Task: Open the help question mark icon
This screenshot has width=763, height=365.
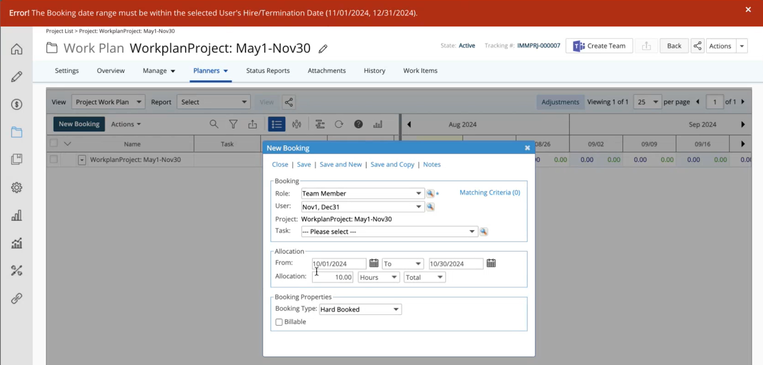Action: point(358,124)
